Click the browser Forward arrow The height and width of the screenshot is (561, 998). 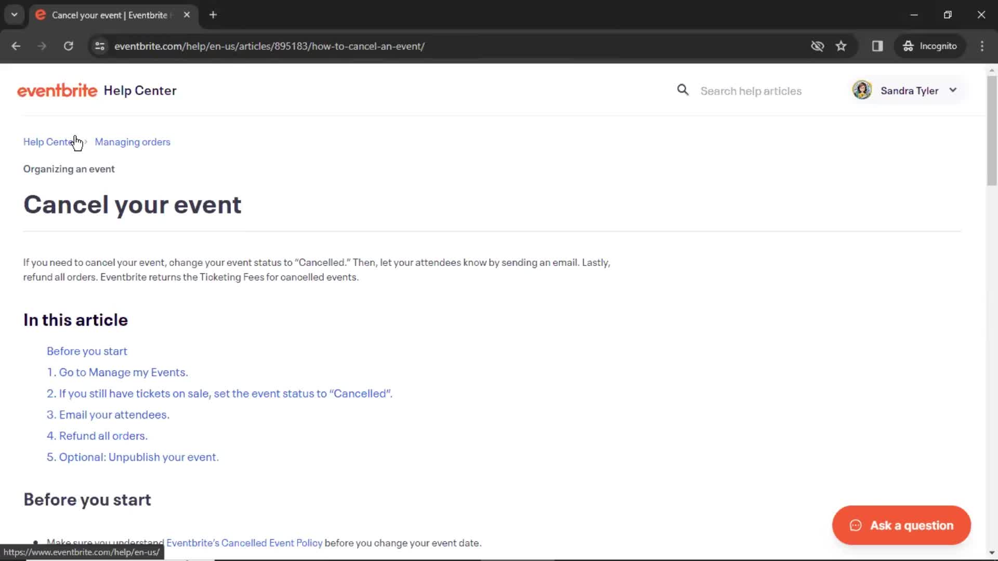pos(42,46)
